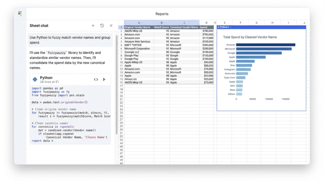
Task: Click the 'Others' label in chart
Action: pyautogui.click(x=231, y=94)
